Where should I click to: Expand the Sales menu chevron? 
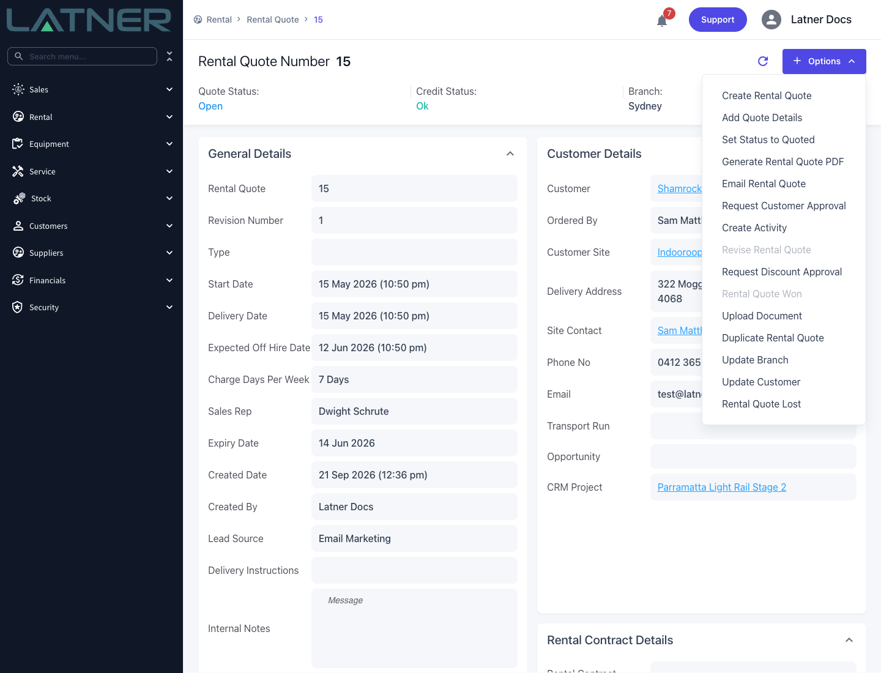(x=169, y=89)
